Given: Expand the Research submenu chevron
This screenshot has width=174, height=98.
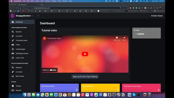Looking at the screenshot, I should (32, 68).
